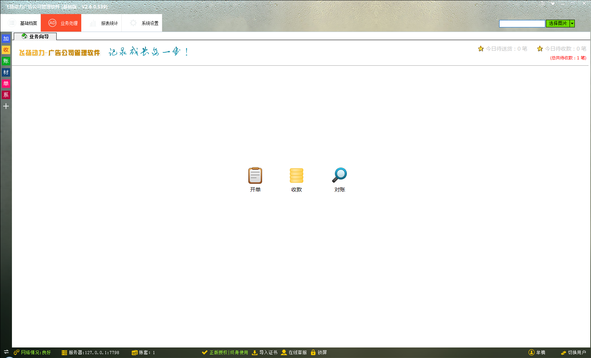Screen dimensions: 591x358
Task: Click the red 系 sidebar shortcut
Action: 6,95
